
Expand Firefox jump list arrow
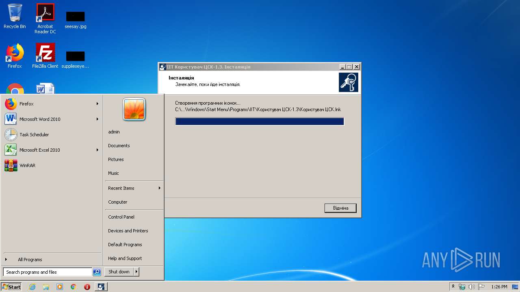click(x=97, y=104)
